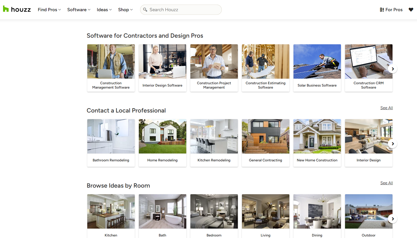Screen dimensions: 417x238
Task: Open the Shop menu
Action: [125, 10]
